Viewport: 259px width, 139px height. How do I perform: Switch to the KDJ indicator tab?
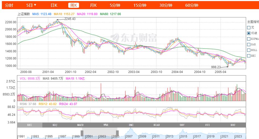[x=55, y=125]
